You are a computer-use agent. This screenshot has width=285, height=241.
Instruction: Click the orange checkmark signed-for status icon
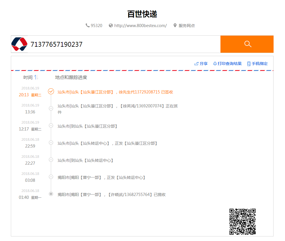(x=51, y=91)
